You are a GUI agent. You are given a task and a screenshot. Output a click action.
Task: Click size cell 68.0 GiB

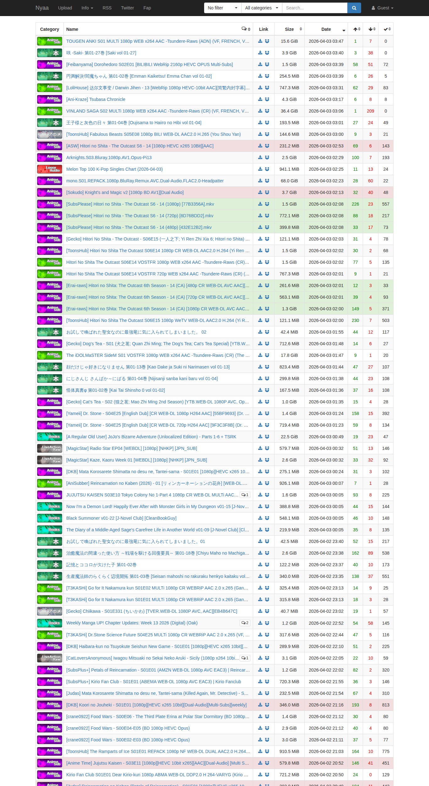point(289,181)
